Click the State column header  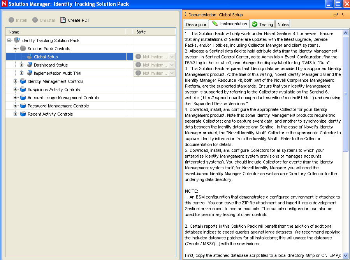click(x=154, y=32)
